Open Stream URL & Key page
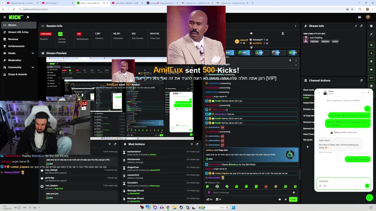 (18, 32)
